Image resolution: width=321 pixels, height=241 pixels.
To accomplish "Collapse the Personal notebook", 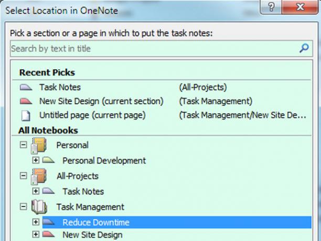I will click(x=23, y=145).
